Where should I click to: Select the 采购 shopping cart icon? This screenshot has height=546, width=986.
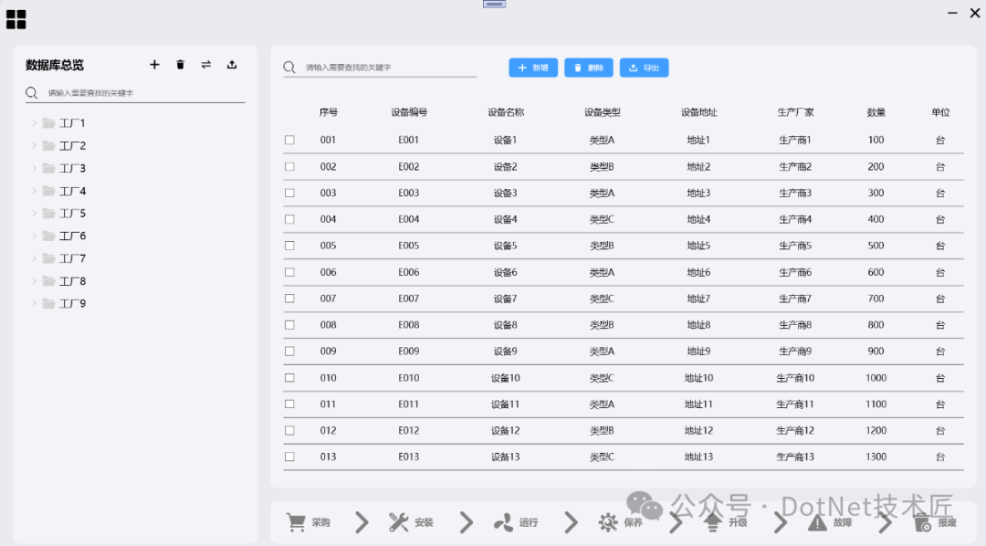pyautogui.click(x=295, y=521)
